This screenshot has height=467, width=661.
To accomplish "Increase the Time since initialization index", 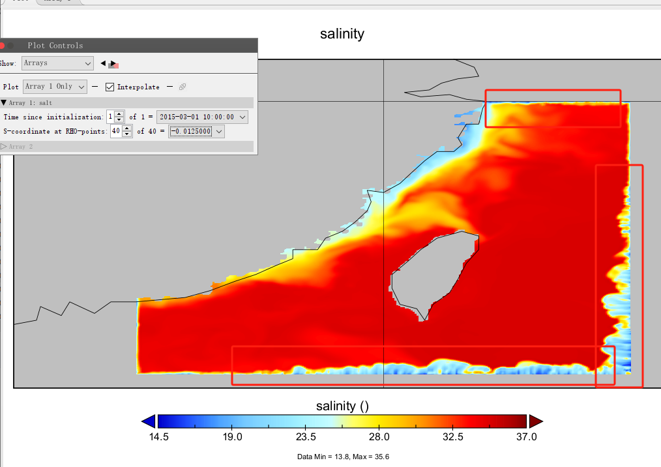I will tap(119, 114).
